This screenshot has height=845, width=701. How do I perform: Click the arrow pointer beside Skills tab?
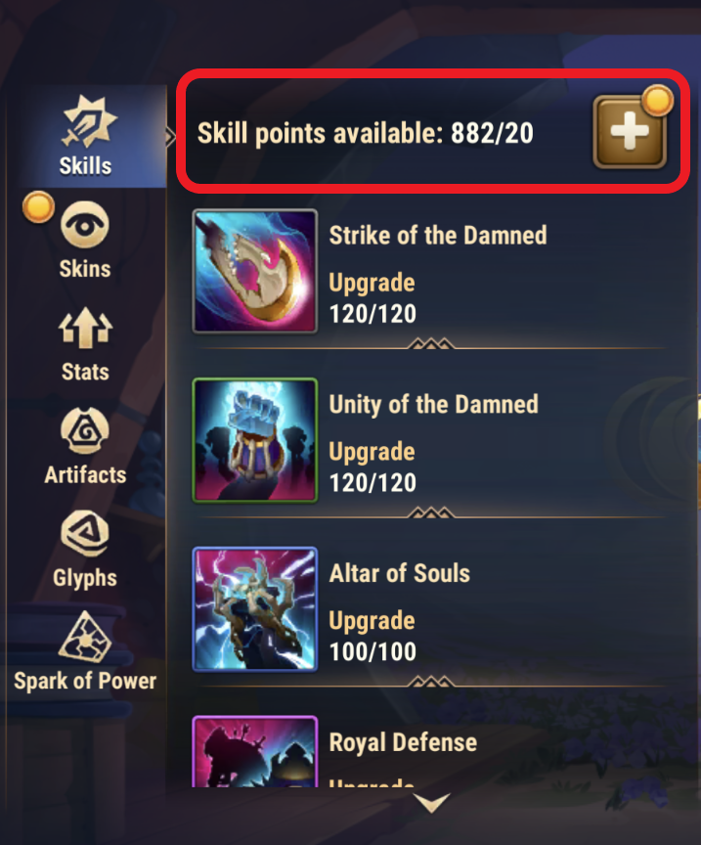pos(170,137)
